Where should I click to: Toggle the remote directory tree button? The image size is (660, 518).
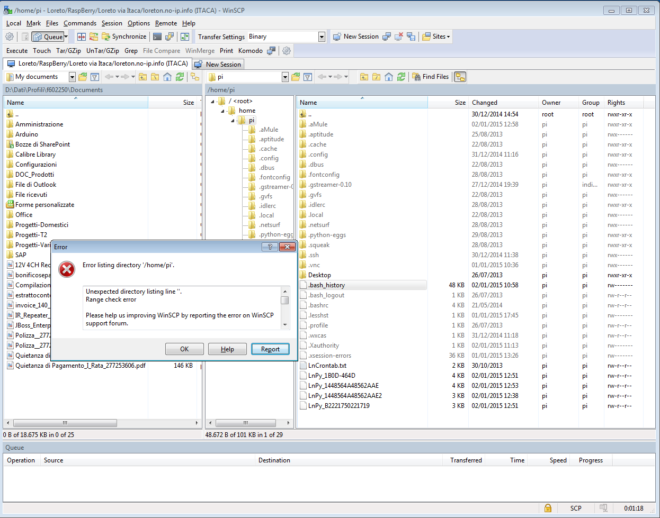click(460, 77)
